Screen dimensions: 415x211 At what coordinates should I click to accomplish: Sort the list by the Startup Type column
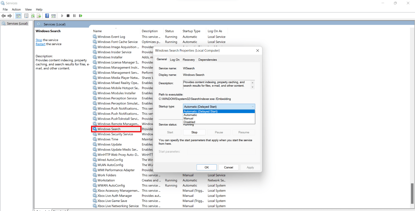[193, 31]
